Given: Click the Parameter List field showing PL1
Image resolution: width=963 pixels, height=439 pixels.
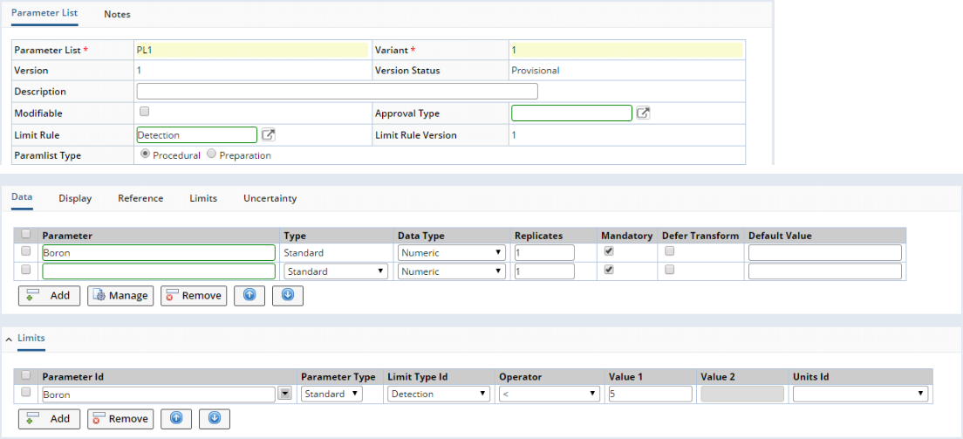Looking at the screenshot, I should point(252,50).
